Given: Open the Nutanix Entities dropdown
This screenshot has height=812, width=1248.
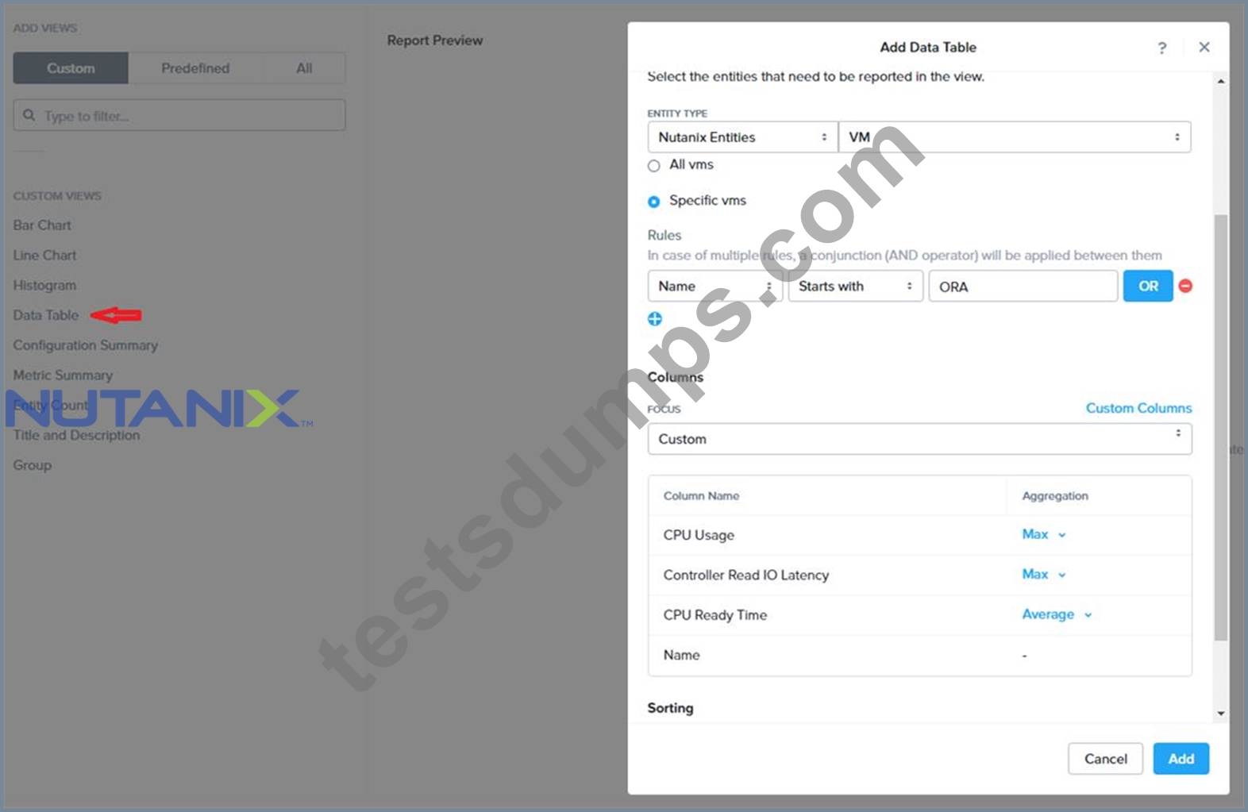Looking at the screenshot, I should tap(742, 137).
